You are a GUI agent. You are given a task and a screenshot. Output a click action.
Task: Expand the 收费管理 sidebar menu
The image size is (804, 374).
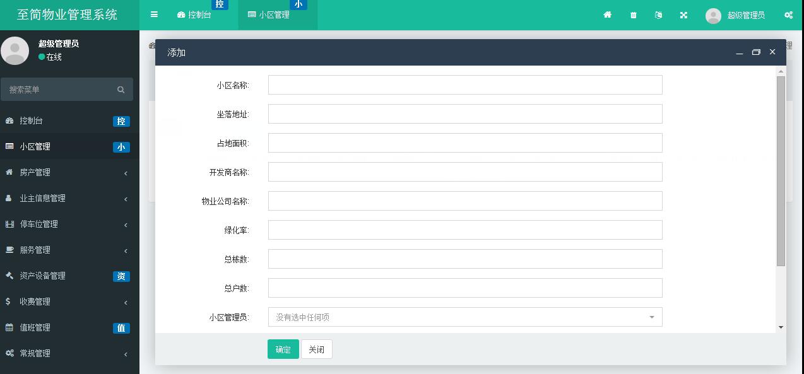click(x=39, y=301)
